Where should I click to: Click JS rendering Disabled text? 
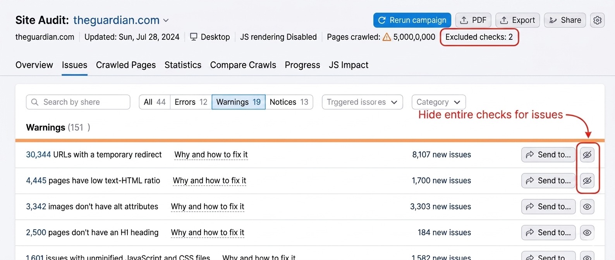tap(278, 37)
